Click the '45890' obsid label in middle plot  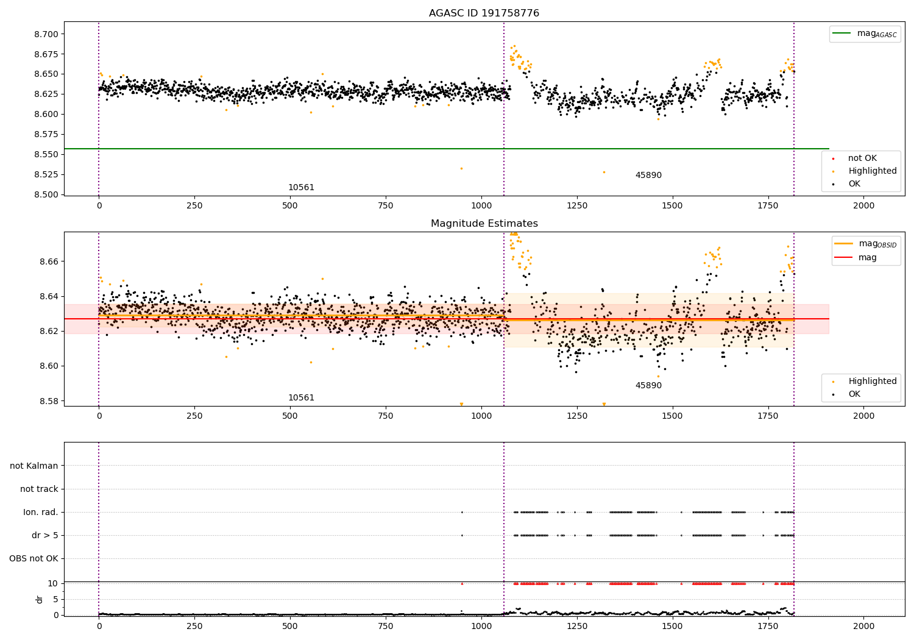(648, 385)
